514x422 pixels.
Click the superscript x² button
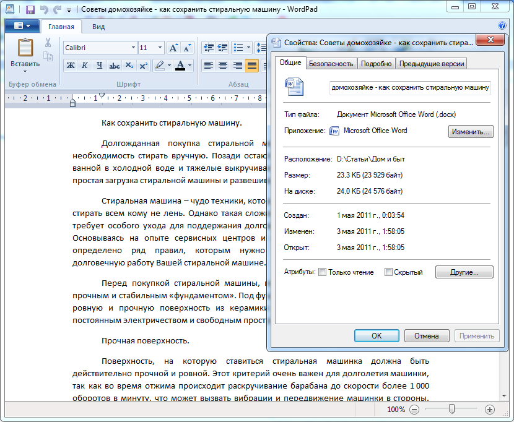(x=143, y=66)
